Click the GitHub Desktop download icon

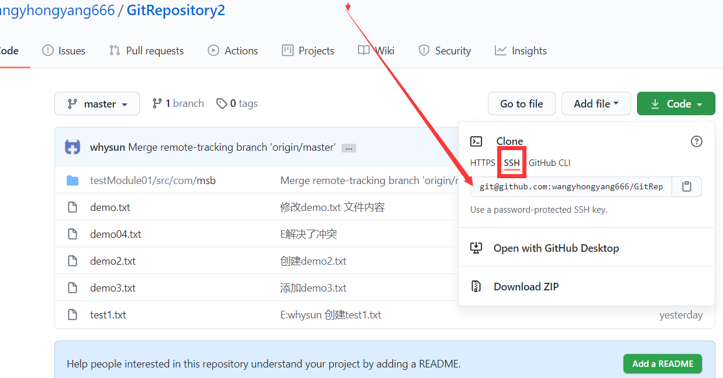click(x=476, y=248)
